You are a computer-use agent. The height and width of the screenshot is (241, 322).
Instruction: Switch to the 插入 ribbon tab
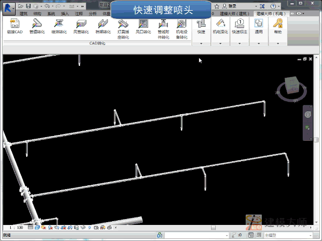[x=65, y=14]
